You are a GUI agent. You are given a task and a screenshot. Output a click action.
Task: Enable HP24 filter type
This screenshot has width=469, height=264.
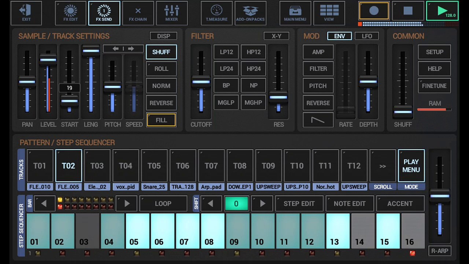pos(254,69)
